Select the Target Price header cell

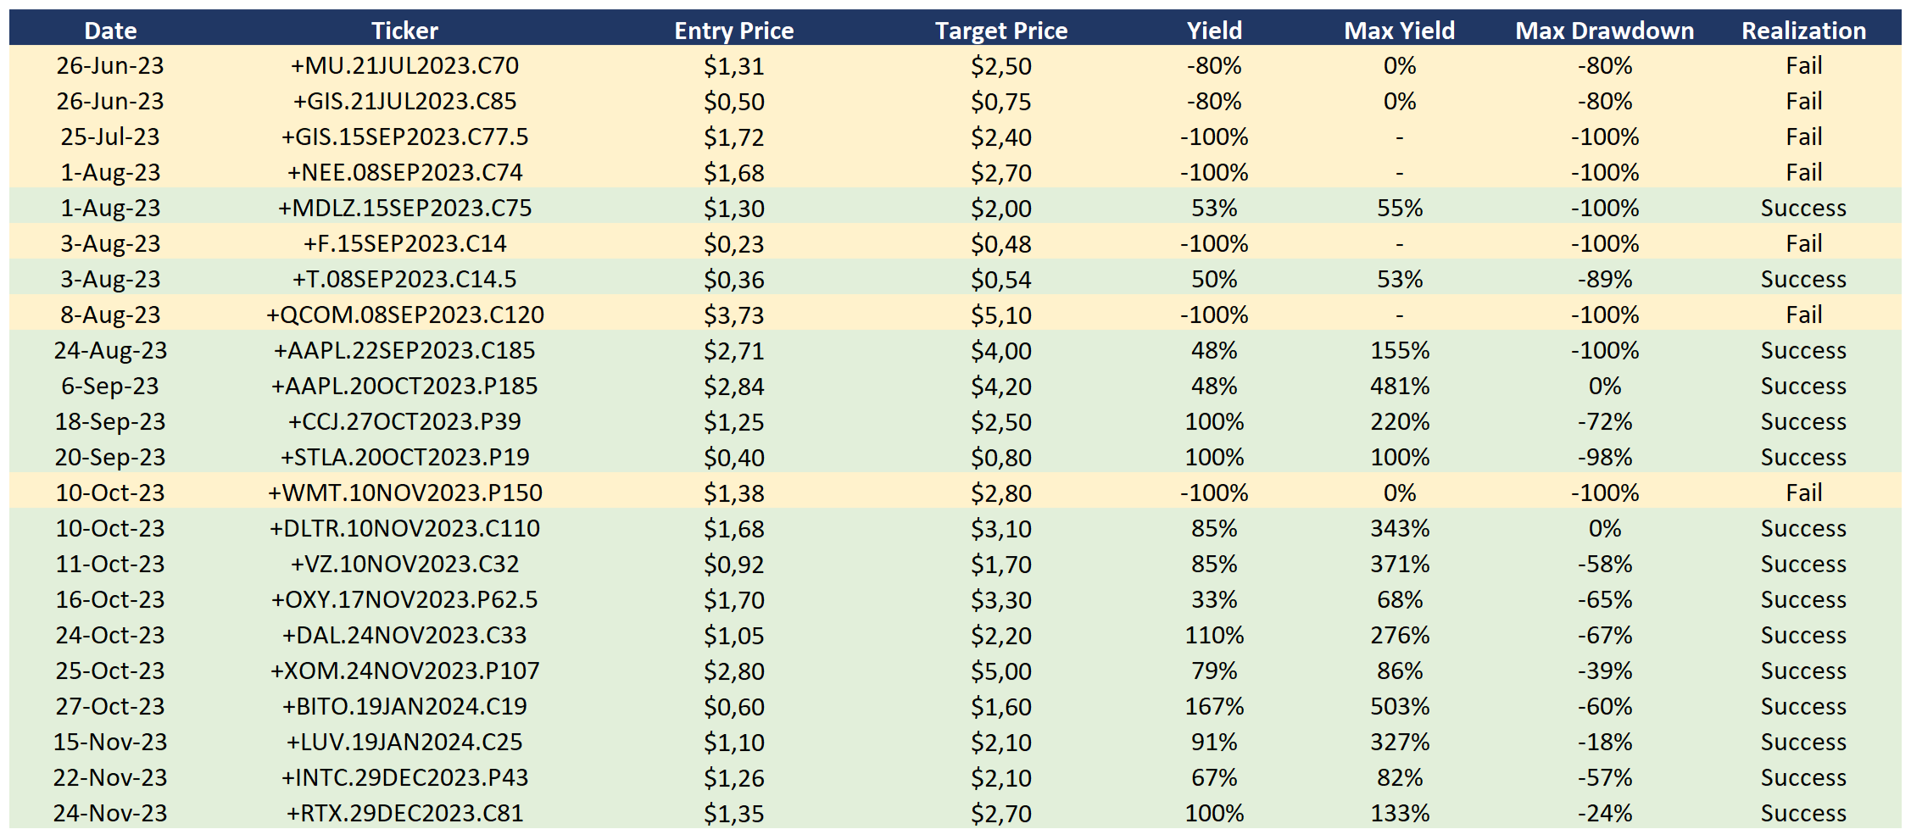(1000, 31)
